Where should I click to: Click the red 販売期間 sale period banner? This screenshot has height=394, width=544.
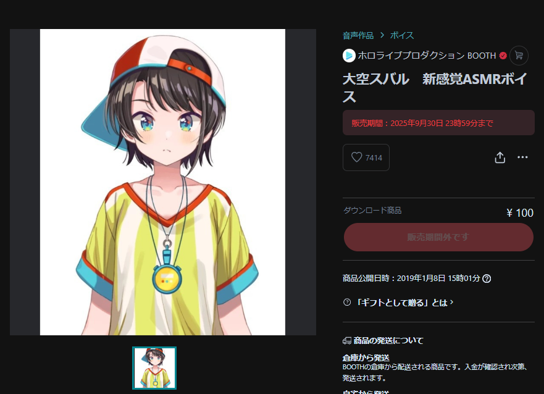click(438, 123)
